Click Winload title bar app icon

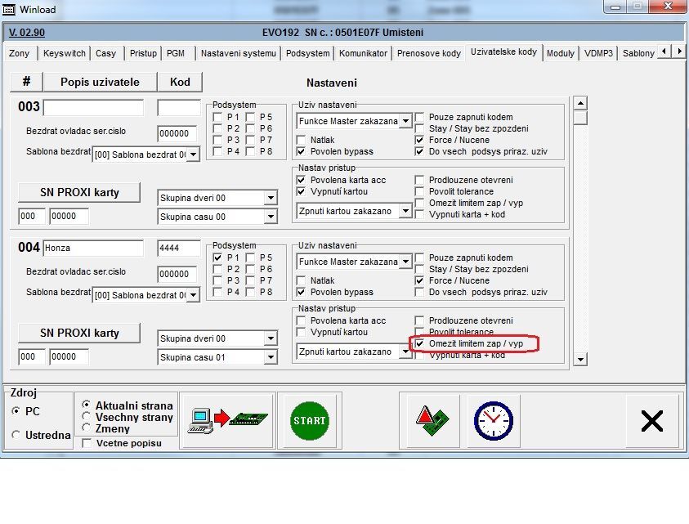[9, 7]
